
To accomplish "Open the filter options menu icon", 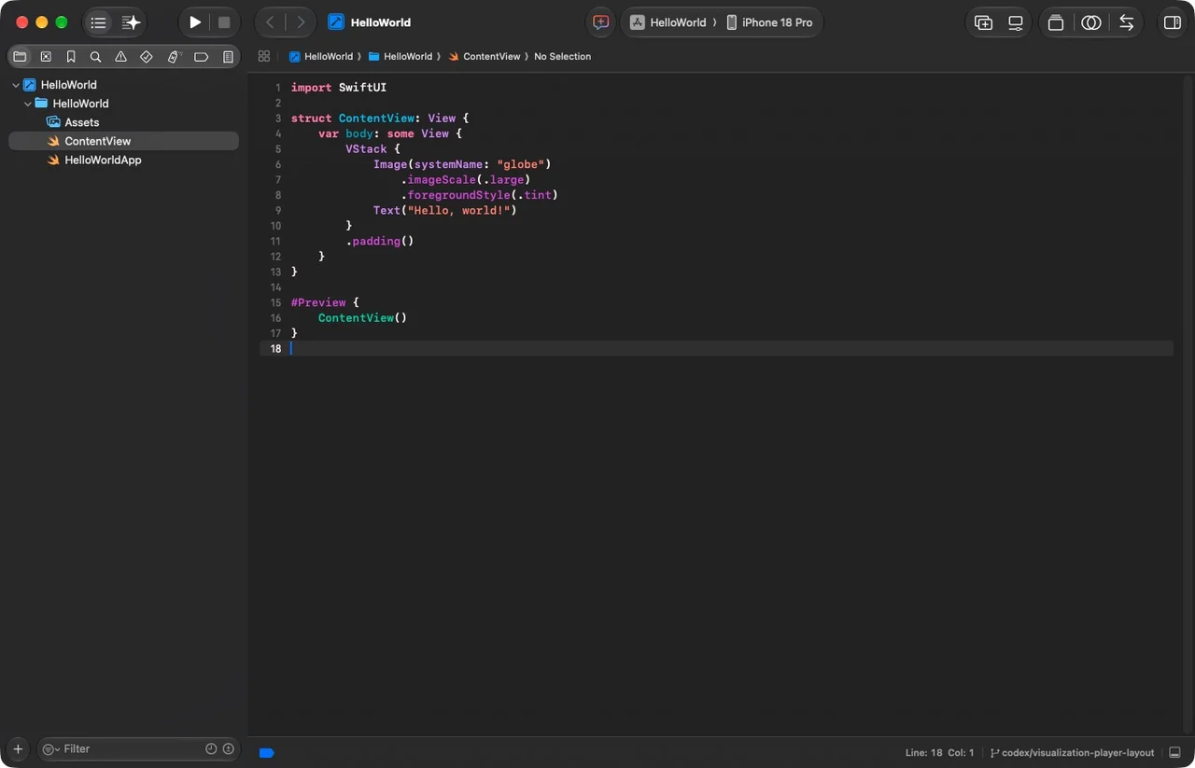I will 50,748.
